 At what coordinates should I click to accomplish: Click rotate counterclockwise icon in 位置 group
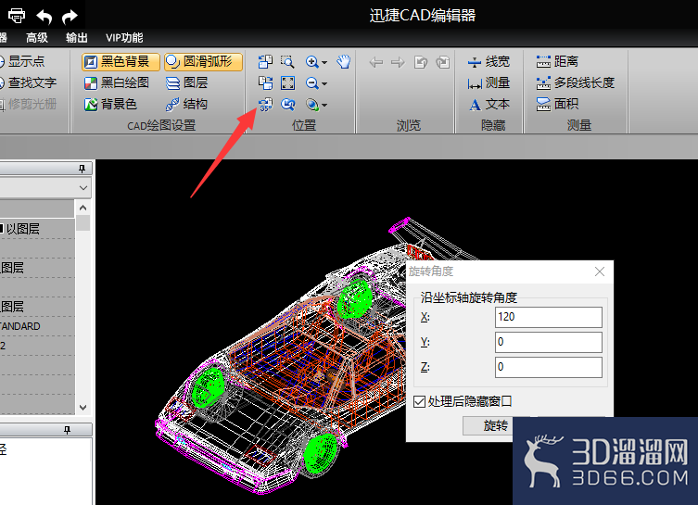point(265,61)
